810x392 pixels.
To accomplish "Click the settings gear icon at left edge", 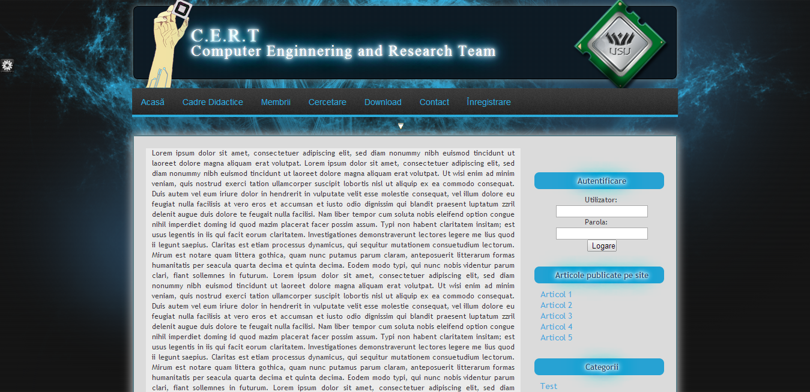I will (7, 65).
